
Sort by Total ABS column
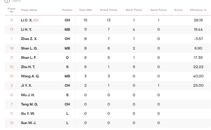pos(85,10)
